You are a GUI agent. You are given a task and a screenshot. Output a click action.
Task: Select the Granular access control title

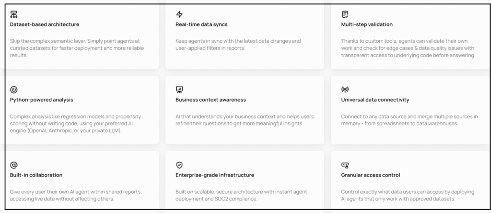click(371, 175)
